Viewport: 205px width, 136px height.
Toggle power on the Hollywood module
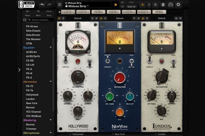point(59,18)
